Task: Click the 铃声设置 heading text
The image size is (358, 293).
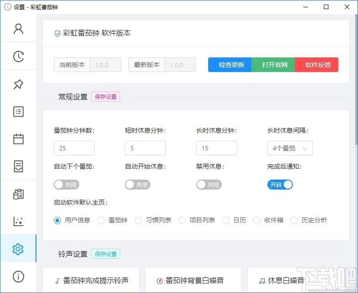Action: pyautogui.click(x=73, y=254)
